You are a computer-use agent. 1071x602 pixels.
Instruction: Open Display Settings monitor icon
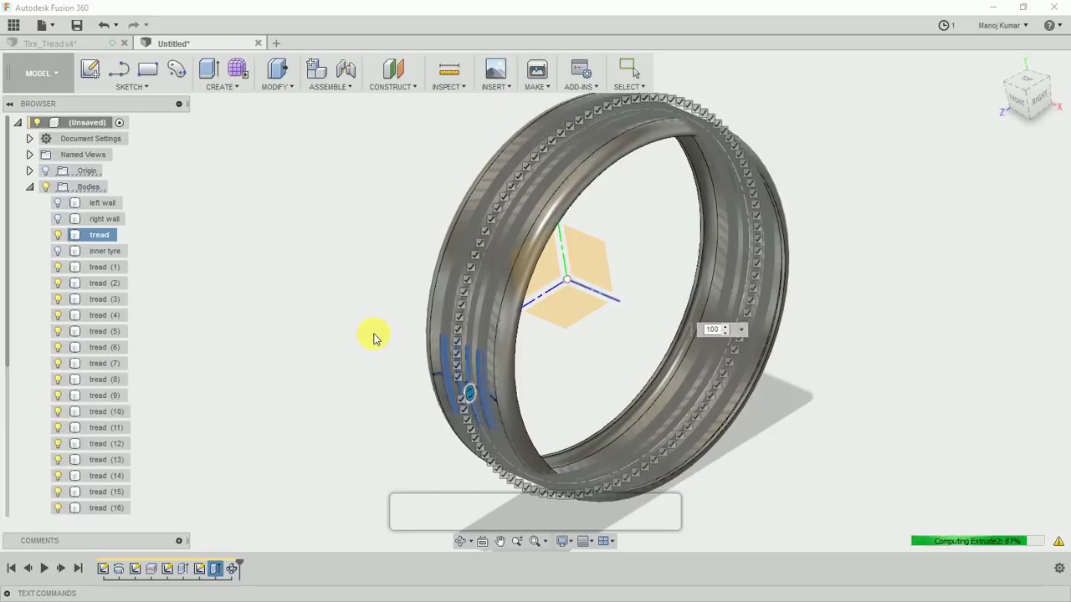pos(562,541)
